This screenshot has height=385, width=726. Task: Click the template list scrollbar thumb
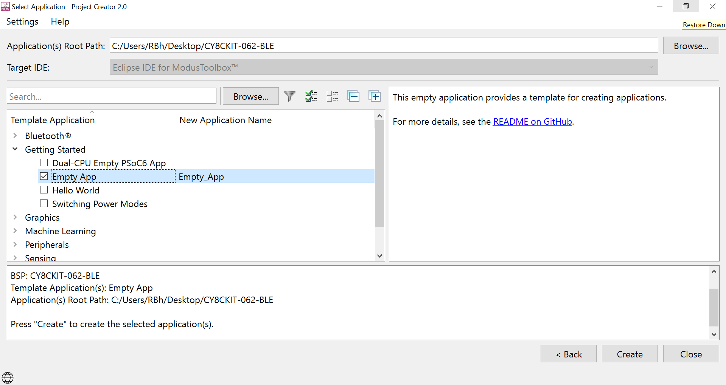coord(379,174)
